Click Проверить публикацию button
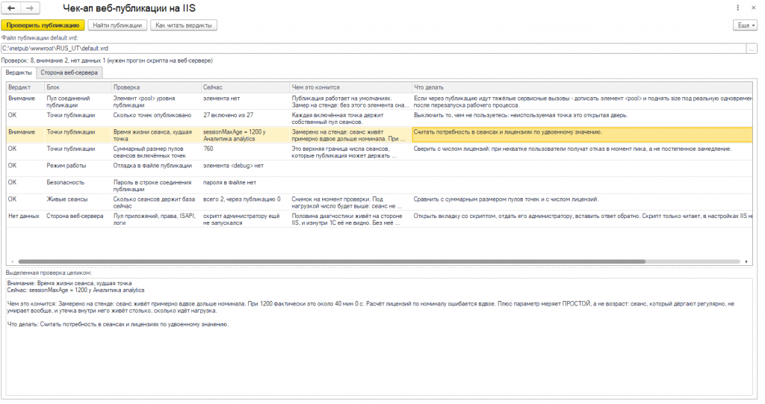The height and width of the screenshot is (404, 765). (43, 25)
